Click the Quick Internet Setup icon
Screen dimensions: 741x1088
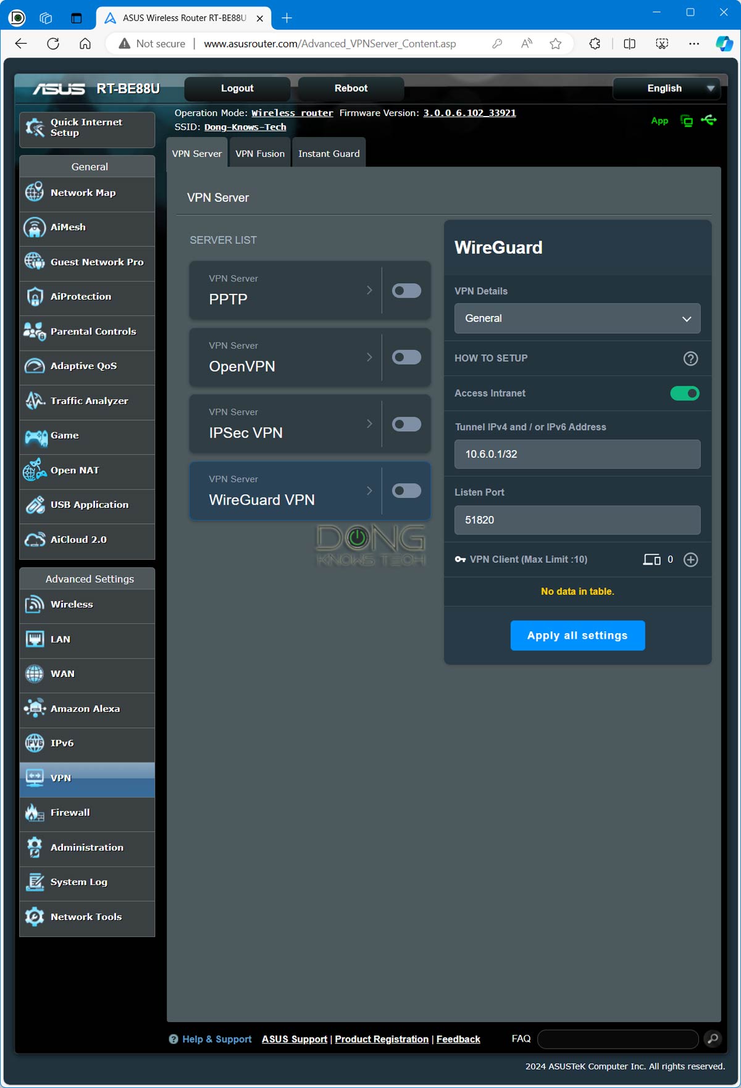pyautogui.click(x=35, y=128)
